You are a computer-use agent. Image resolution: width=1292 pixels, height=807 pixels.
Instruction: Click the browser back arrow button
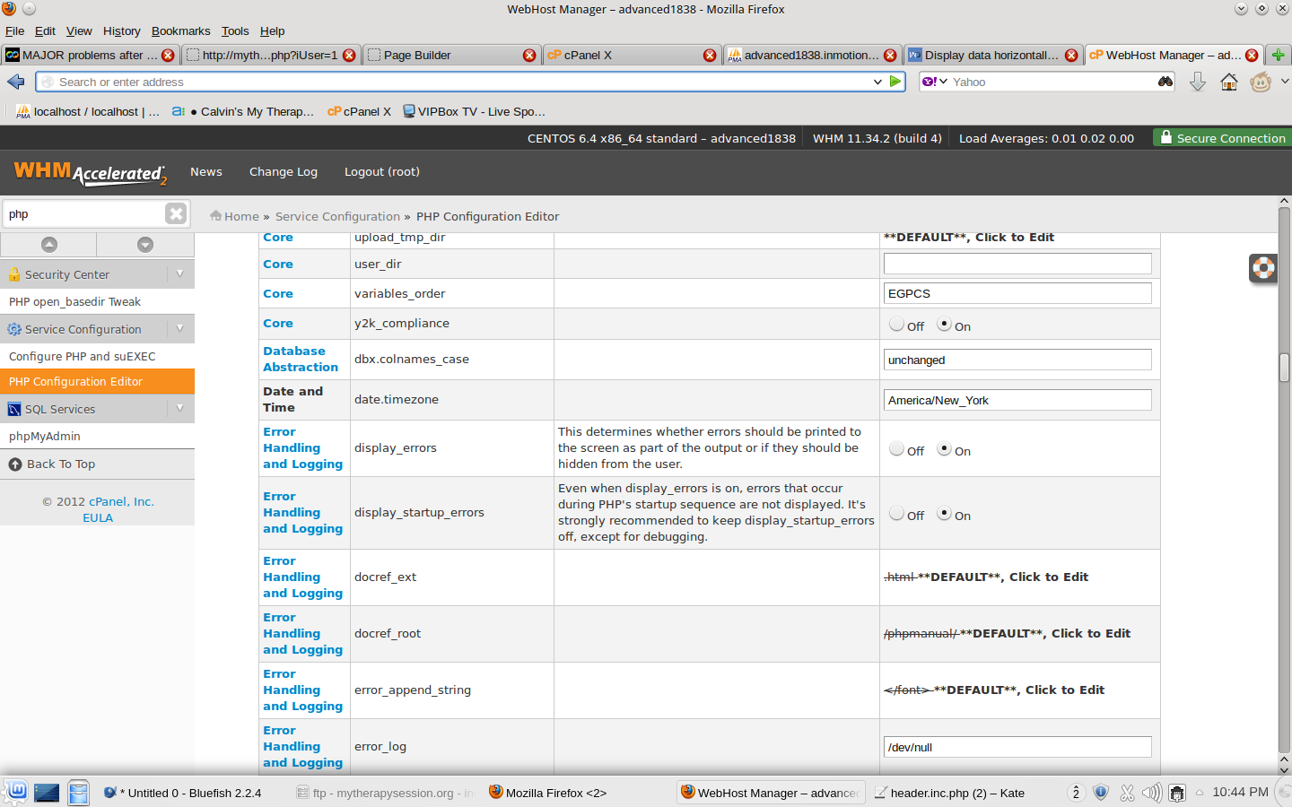[16, 82]
